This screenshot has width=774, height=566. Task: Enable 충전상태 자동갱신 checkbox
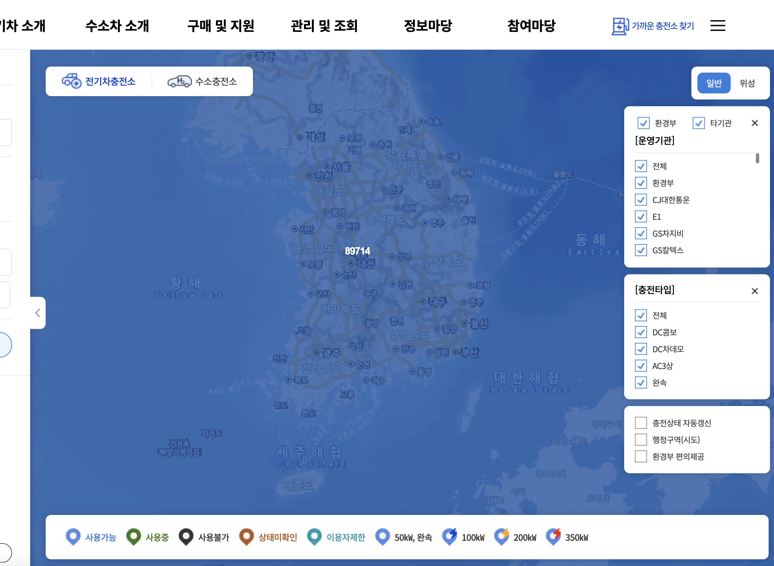pos(641,423)
